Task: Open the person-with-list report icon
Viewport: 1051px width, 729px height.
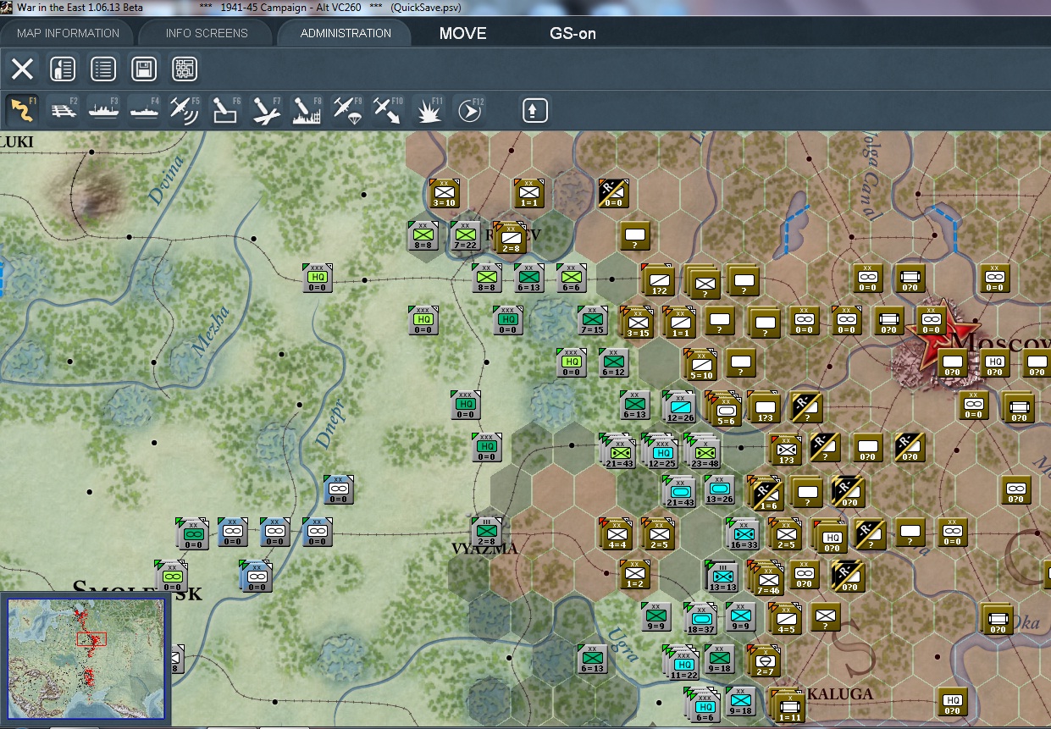Action: point(63,69)
